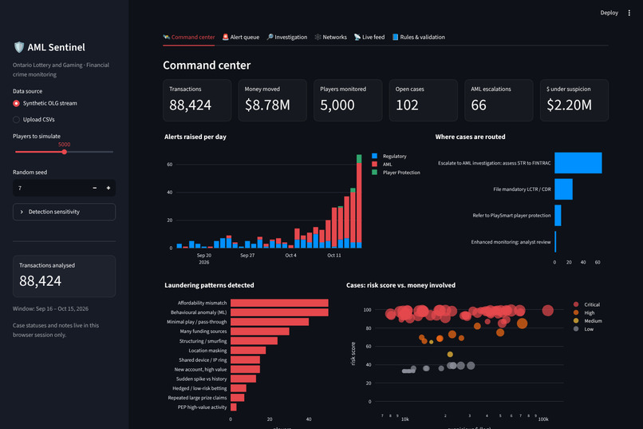643x429 pixels.
Task: Open the Command center tab
Action: pos(188,37)
